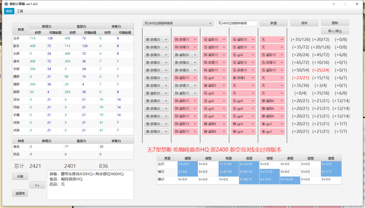The image size is (365, 208).
Task: Open 陆-获得15 dropdown in the (+35/36) row
Action: click(x=185, y=86)
